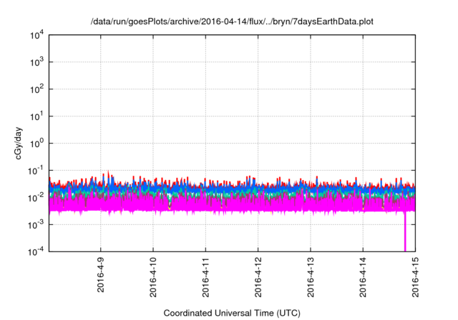Viewport: 458px width, 320px height.
Task: Click the 10^-3 y-axis tick label
Action: [36, 225]
